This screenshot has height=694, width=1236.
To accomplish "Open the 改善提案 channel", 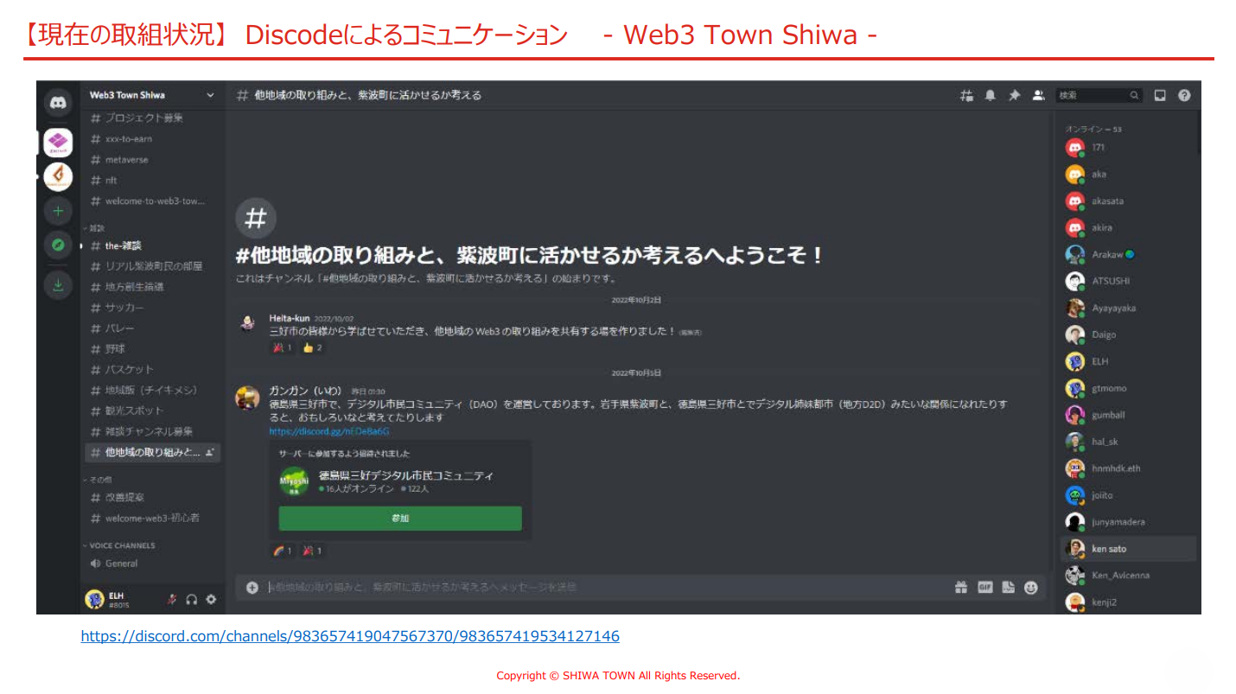I will (152, 497).
